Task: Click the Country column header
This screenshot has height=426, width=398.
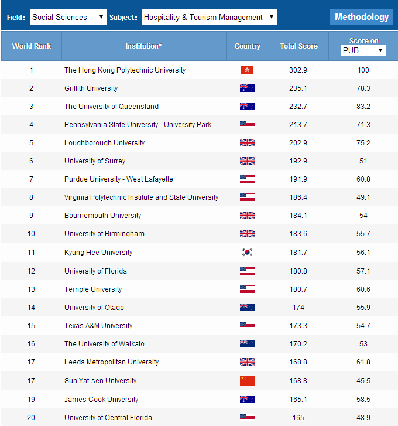Action: [248, 46]
